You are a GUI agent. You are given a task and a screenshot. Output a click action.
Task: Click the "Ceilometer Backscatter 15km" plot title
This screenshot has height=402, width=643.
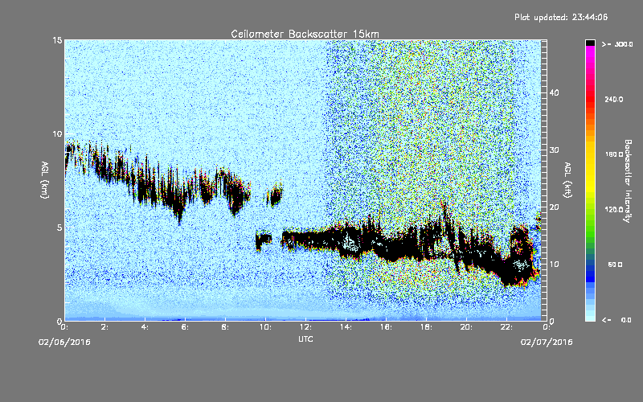(x=305, y=34)
